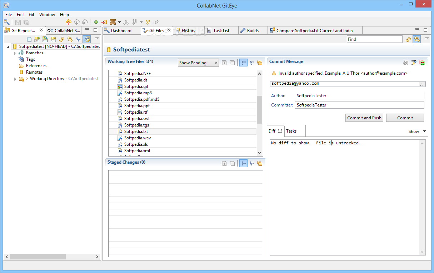
Task: Toggle tree view for Staged Changes
Action: click(252, 164)
